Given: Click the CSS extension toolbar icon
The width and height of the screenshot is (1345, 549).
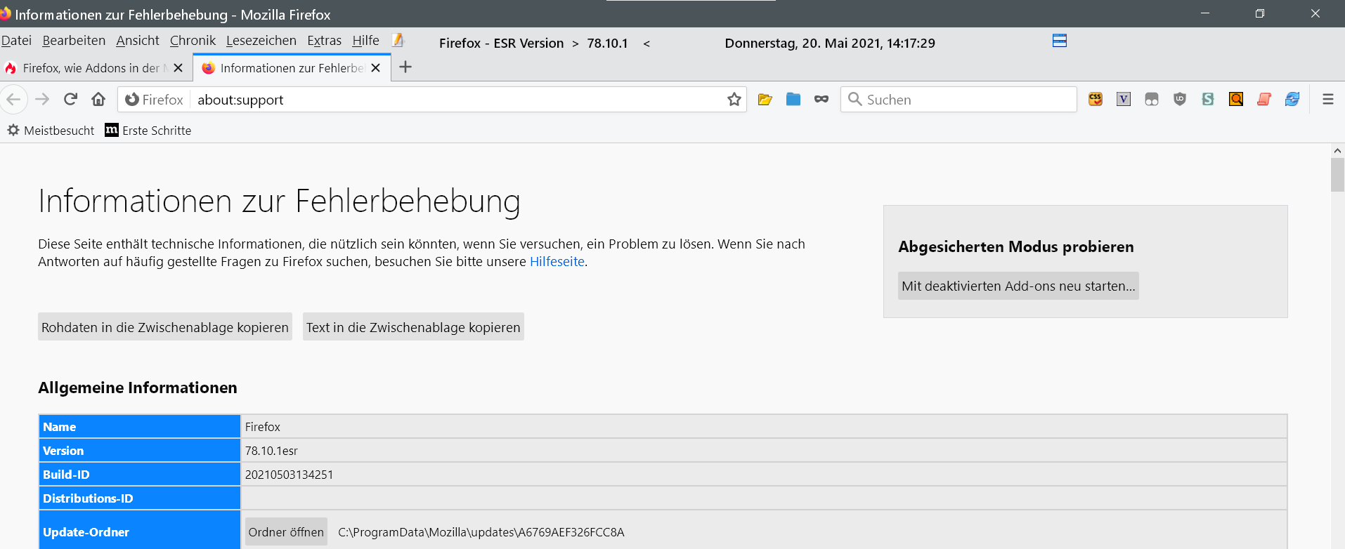Looking at the screenshot, I should coord(1096,100).
